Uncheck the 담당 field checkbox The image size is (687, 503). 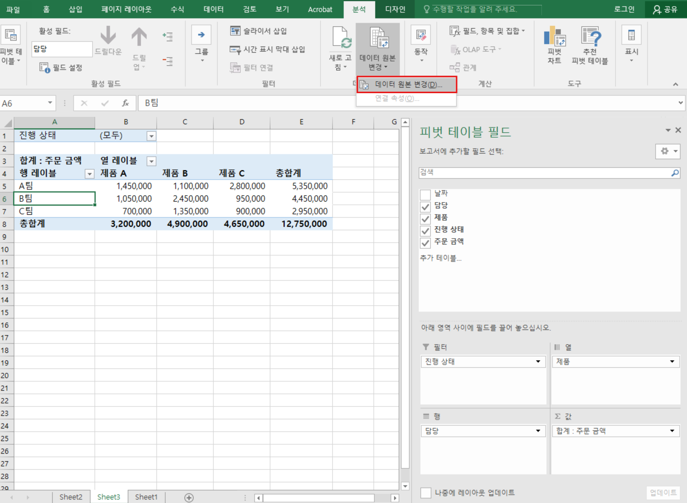pyautogui.click(x=425, y=207)
